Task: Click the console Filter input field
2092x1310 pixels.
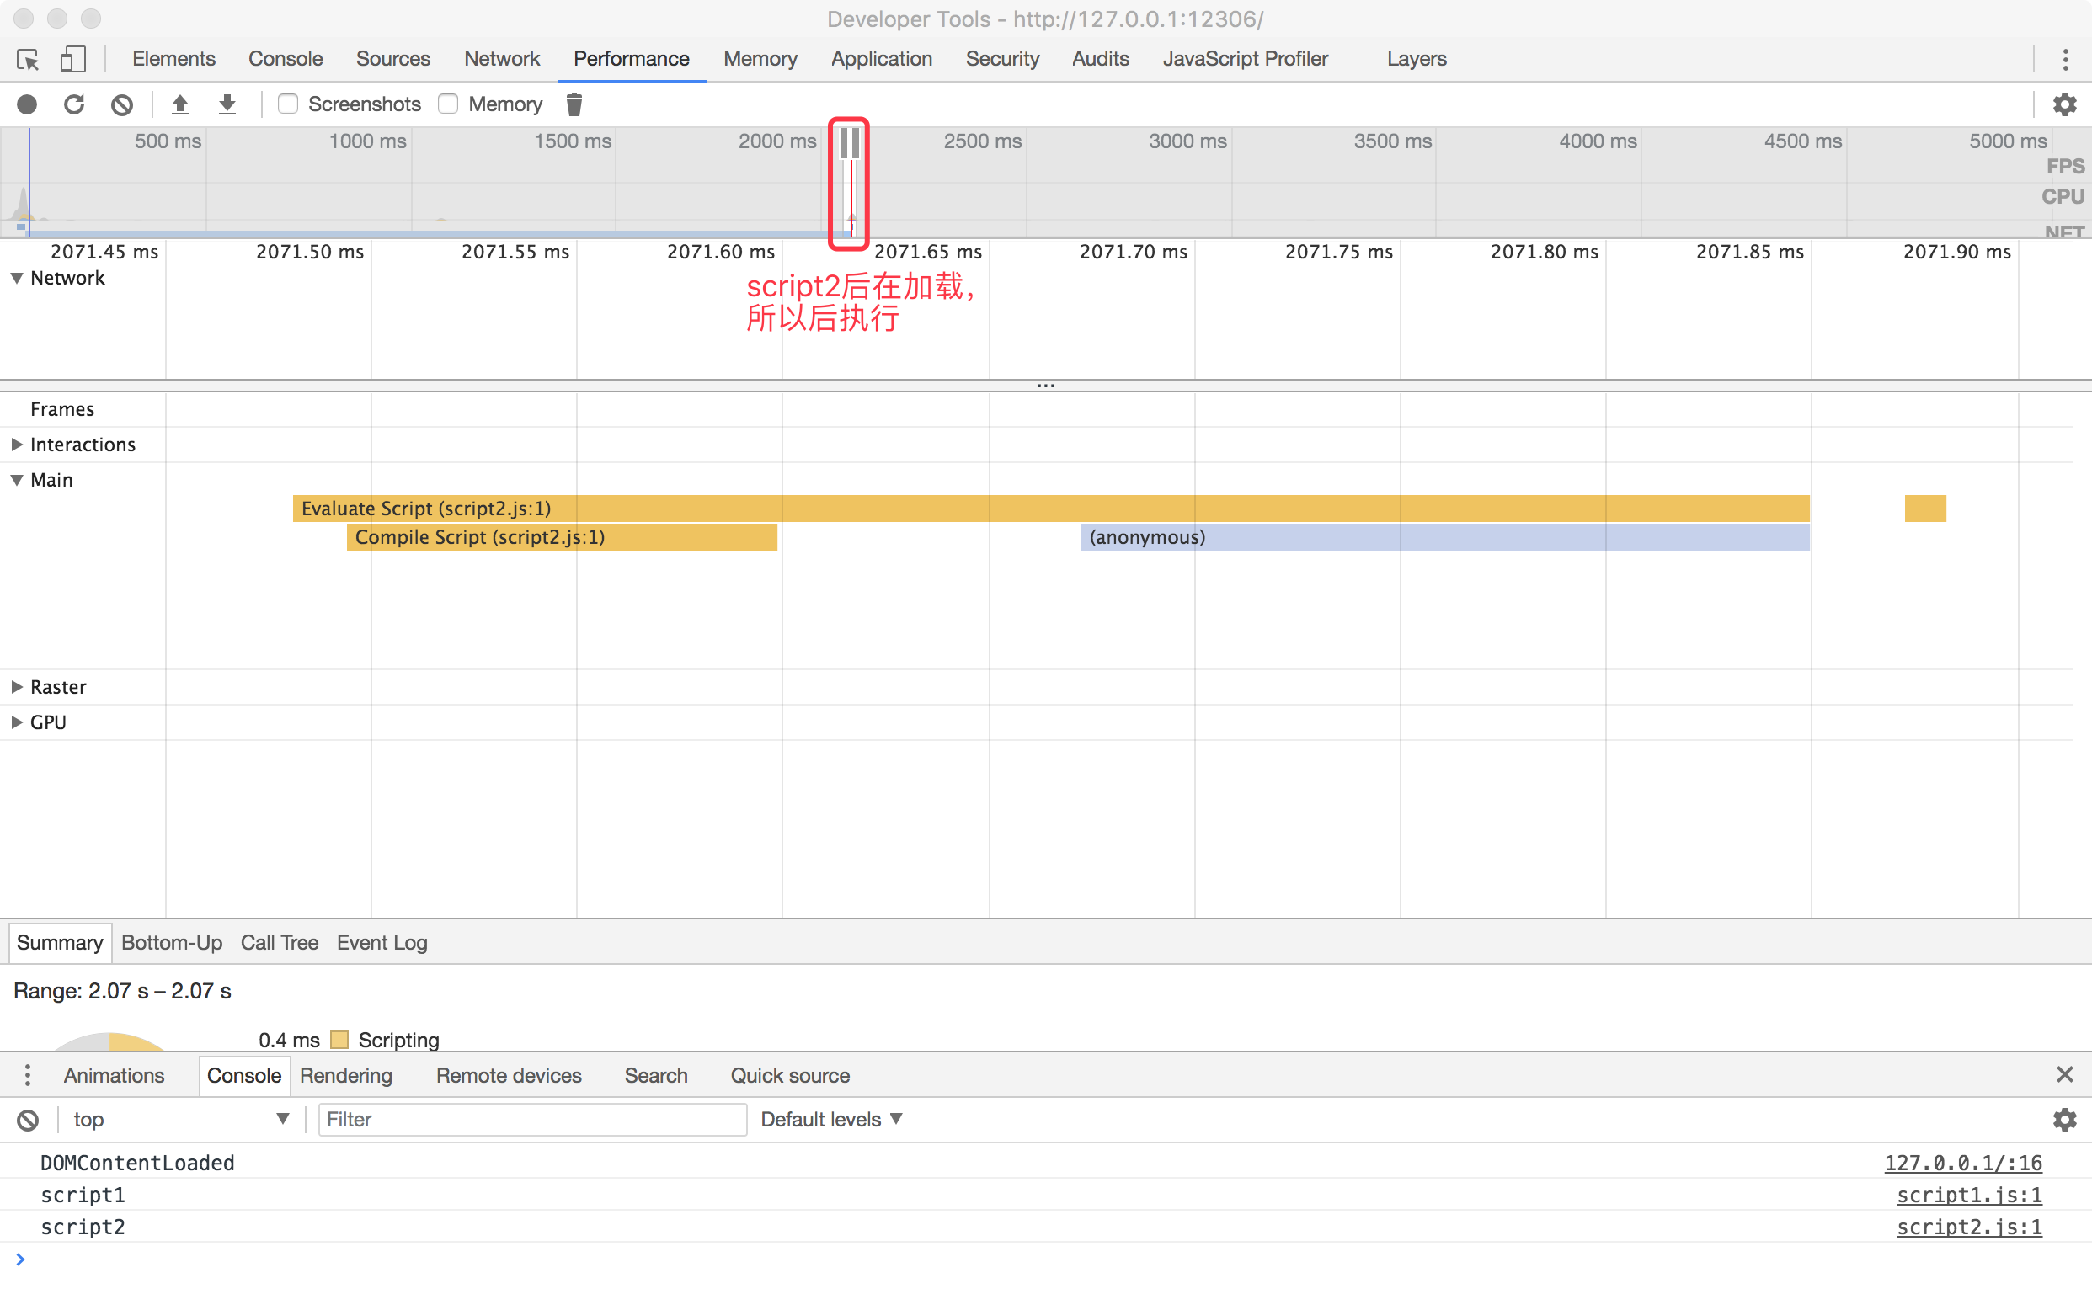Action: [x=532, y=1120]
